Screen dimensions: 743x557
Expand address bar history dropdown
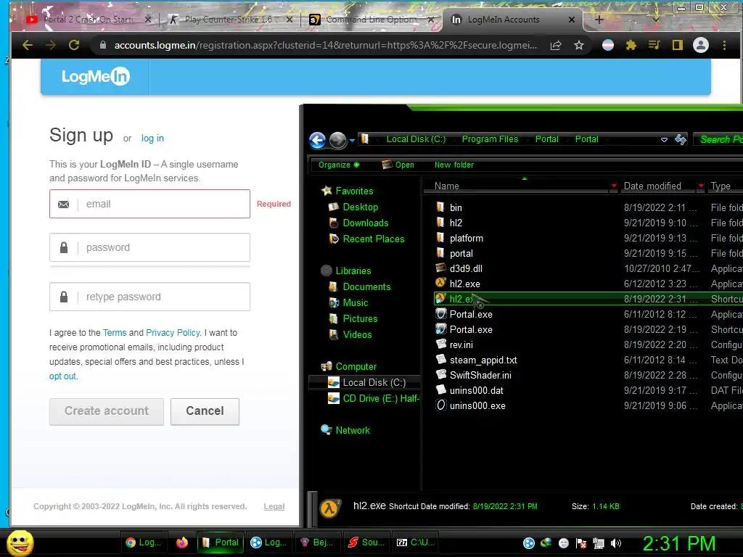[664, 139]
